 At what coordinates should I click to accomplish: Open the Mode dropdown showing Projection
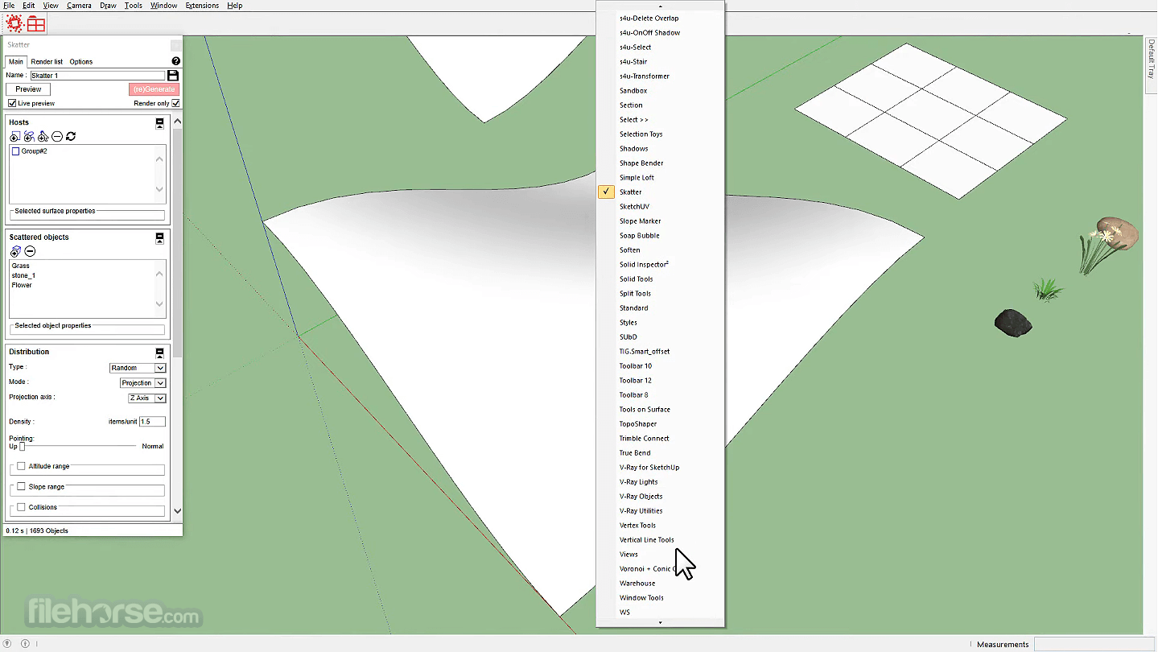point(143,383)
